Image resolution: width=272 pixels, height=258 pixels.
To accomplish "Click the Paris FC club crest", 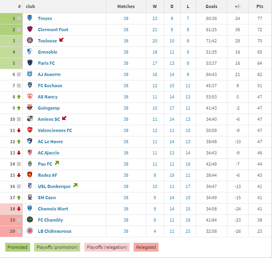I will coord(30,63).
